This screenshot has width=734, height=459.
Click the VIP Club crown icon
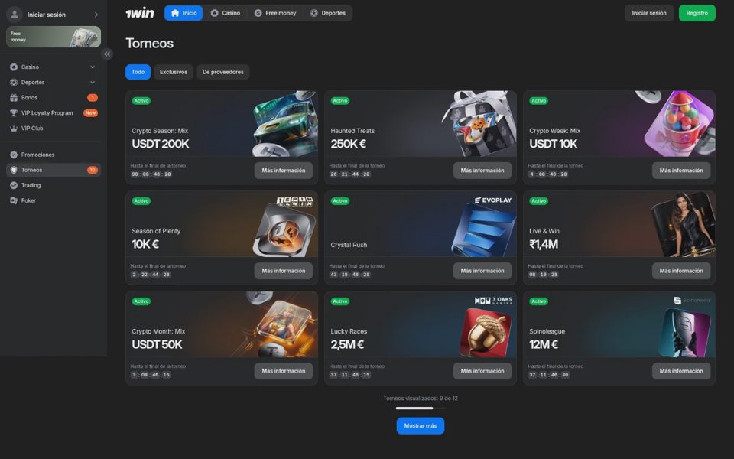point(14,129)
